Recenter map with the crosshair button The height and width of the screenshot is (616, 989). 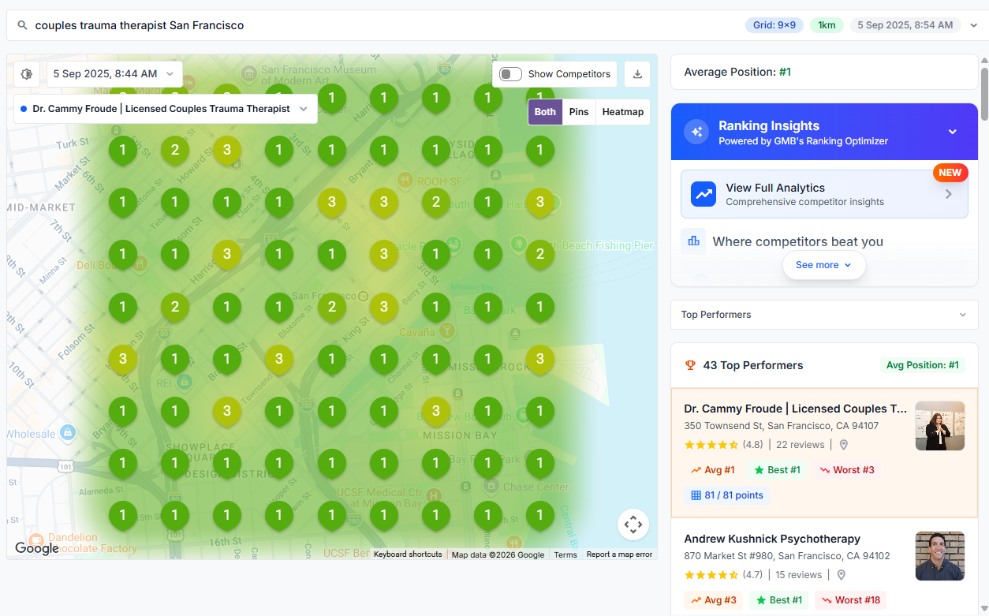click(x=633, y=525)
